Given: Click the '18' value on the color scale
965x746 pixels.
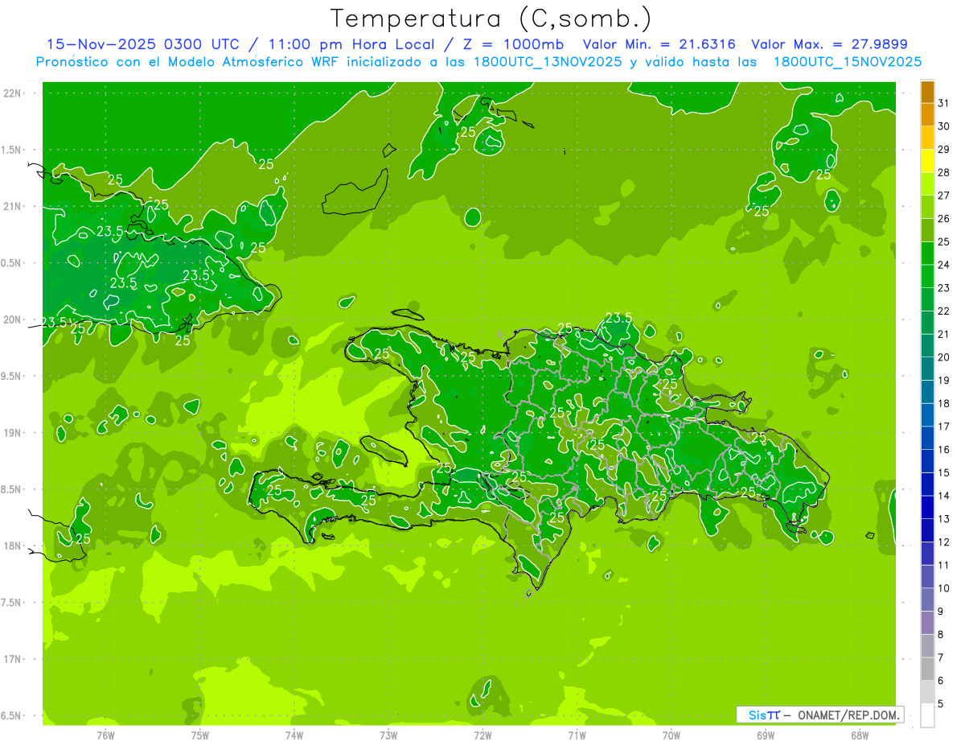Looking at the screenshot, I should click(944, 403).
